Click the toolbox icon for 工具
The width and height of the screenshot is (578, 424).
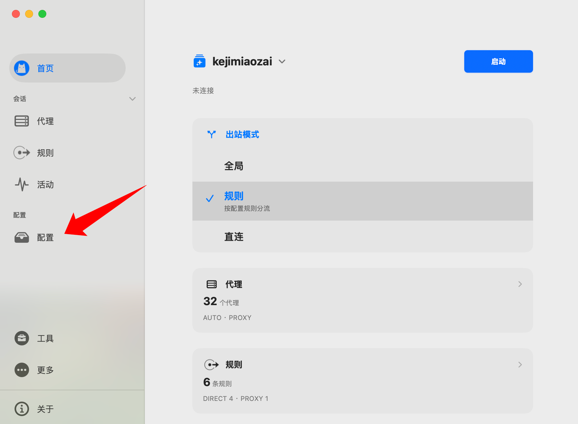tap(21, 338)
